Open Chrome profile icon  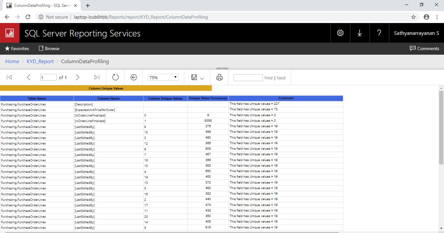pyautogui.click(x=426, y=17)
